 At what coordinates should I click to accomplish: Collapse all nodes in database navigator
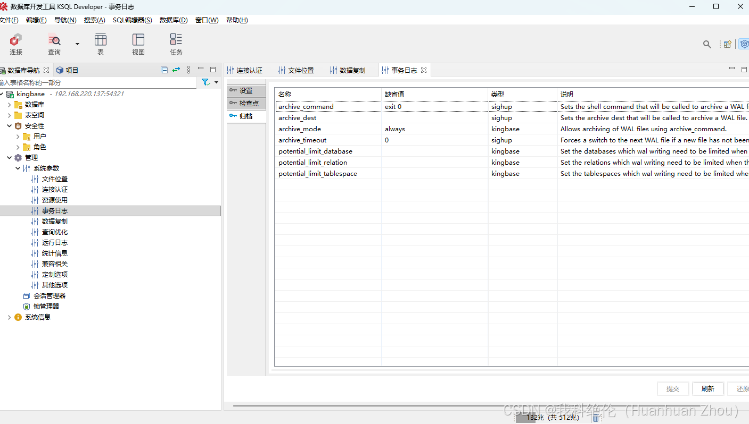pos(164,70)
